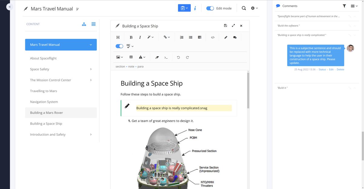Click the eraser clear formatting icon
The width and height of the screenshot is (364, 189).
point(157,57)
